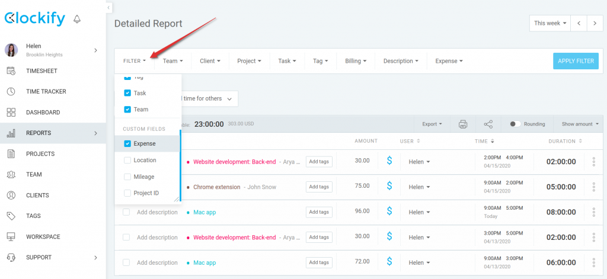Check the Location custom field checkbox

coord(127,160)
